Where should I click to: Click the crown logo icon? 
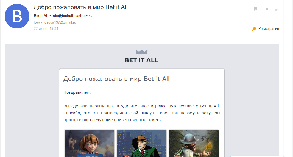(142, 52)
